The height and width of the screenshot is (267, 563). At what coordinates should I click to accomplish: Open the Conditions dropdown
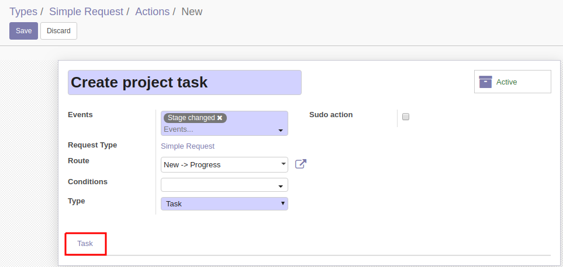pos(224,185)
